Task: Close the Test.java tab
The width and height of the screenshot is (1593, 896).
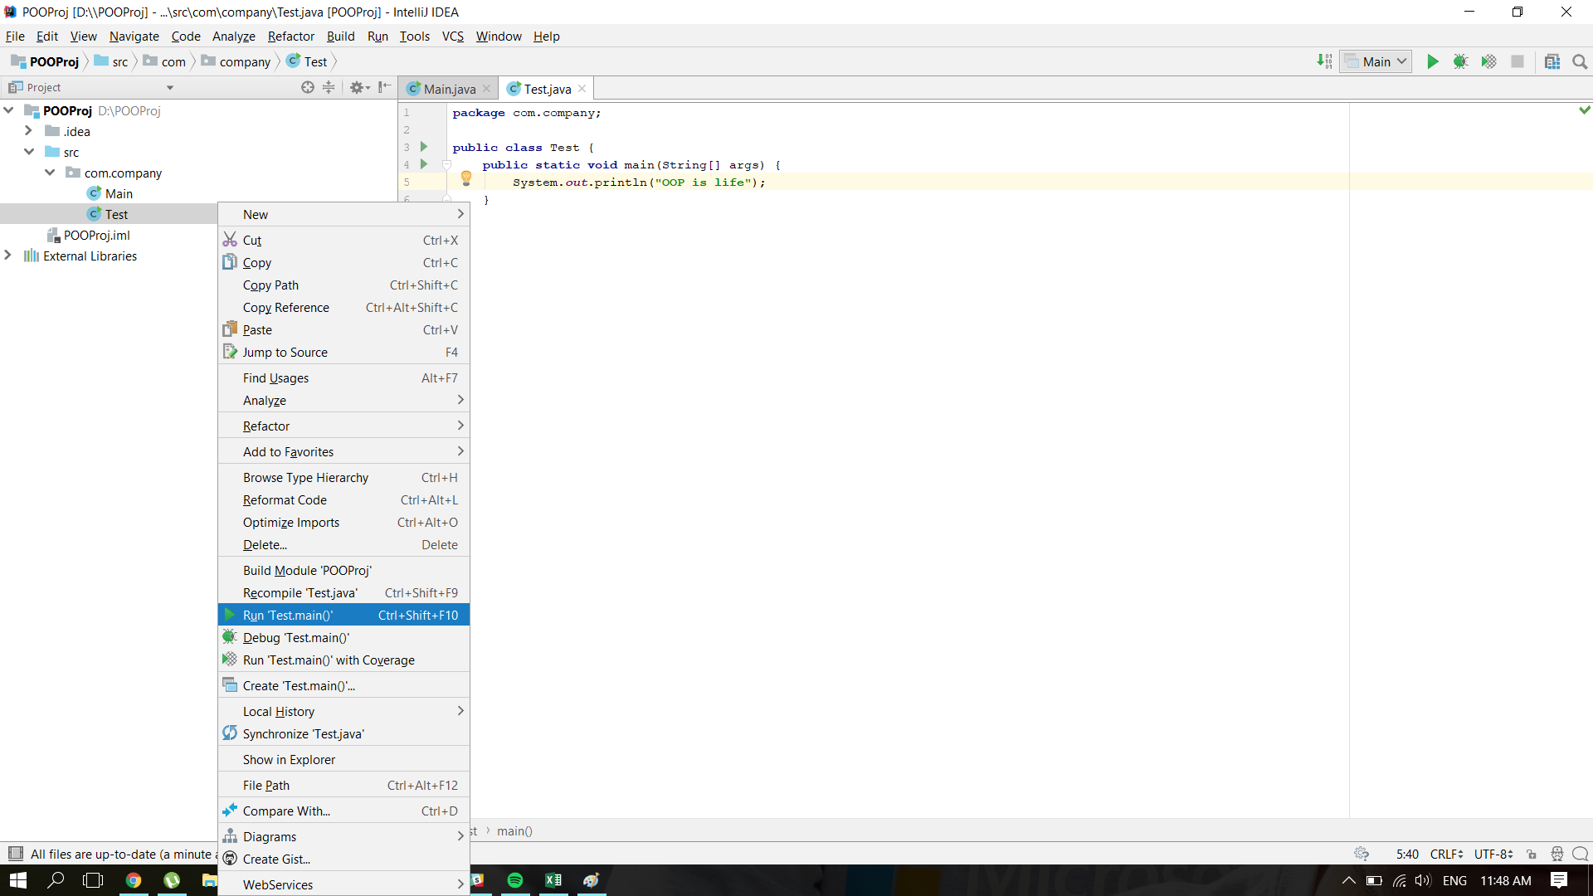Action: coord(582,89)
